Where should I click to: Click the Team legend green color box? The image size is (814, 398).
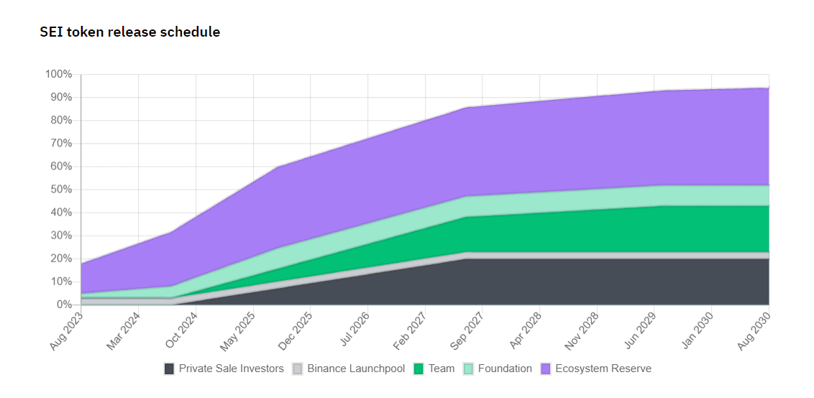[x=419, y=369]
